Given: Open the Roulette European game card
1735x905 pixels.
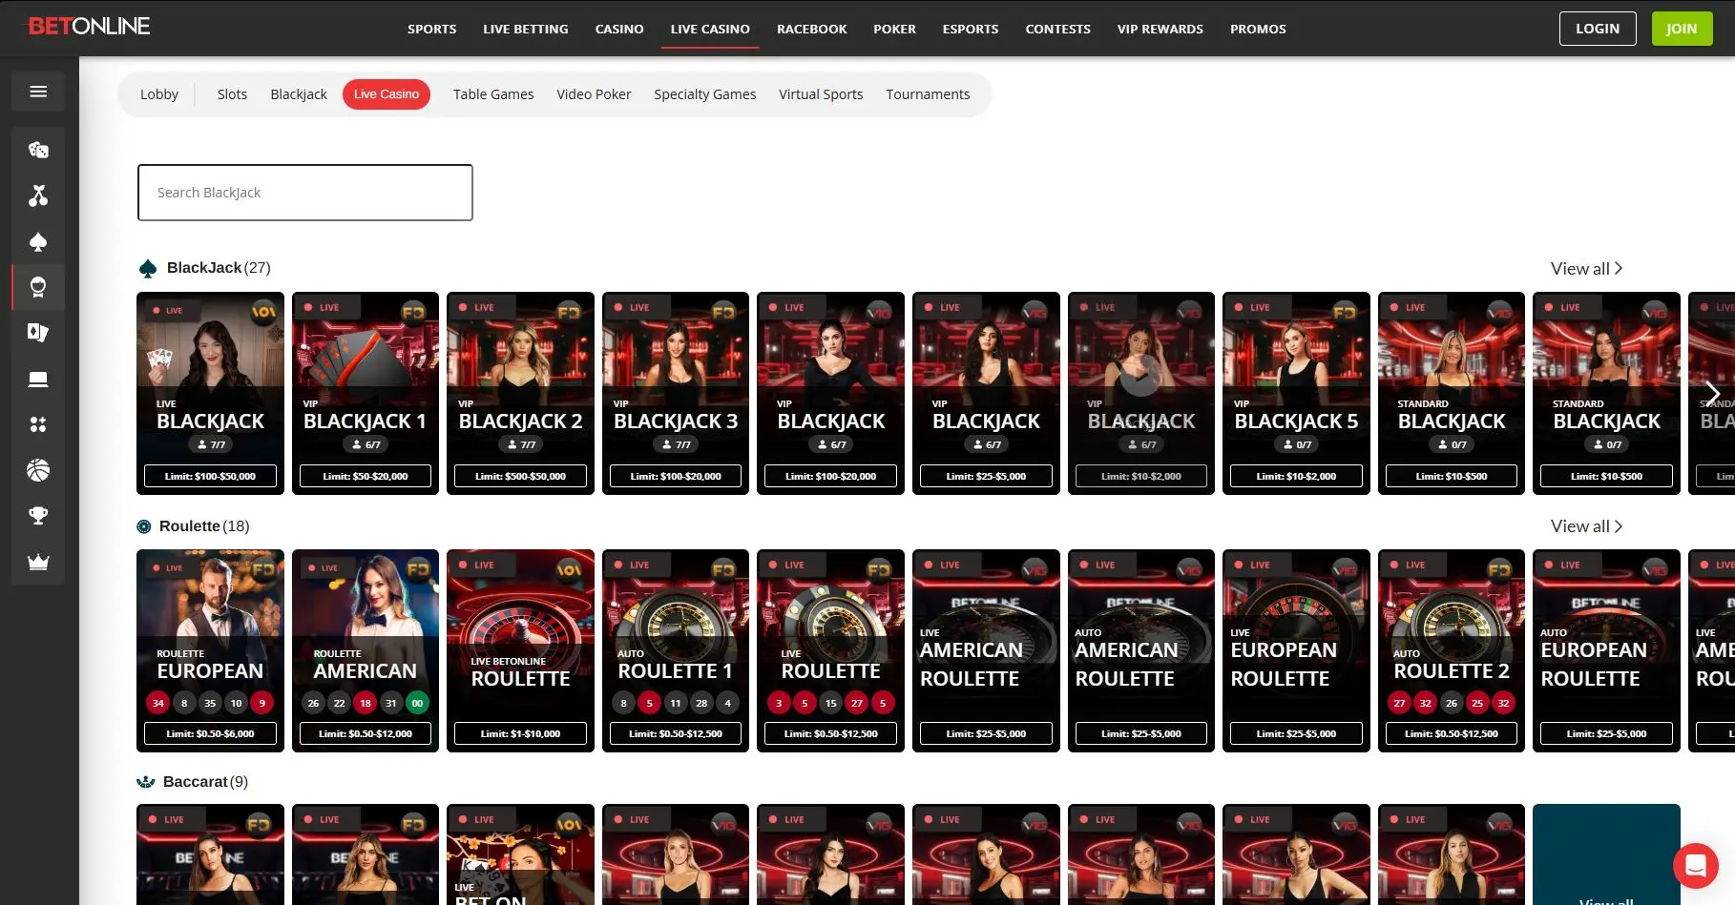Looking at the screenshot, I should point(210,650).
